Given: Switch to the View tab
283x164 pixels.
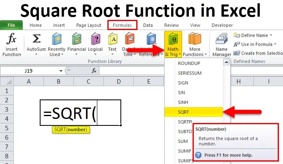Looking at the screenshot, I should [x=195, y=25].
